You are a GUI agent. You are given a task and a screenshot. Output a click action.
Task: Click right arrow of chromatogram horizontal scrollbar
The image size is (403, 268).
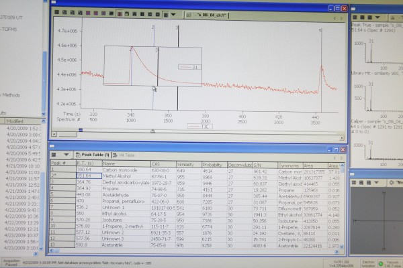coord(342,138)
